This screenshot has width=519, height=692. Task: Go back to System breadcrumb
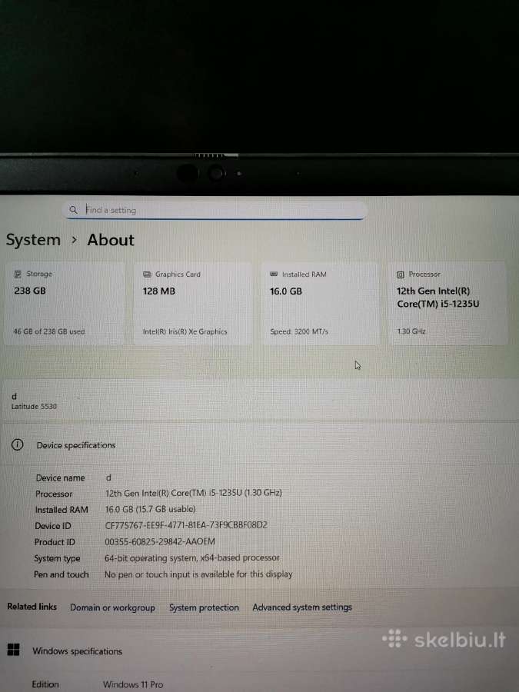click(33, 240)
